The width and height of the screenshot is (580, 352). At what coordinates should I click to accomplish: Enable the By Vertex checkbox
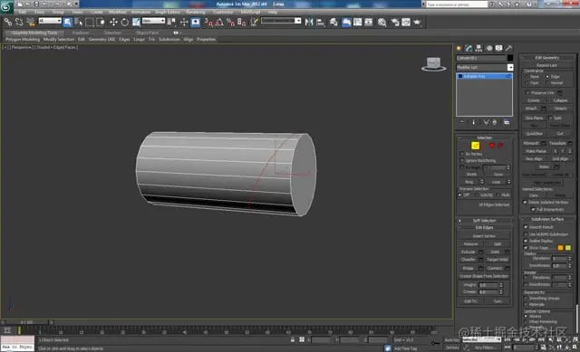click(x=461, y=154)
